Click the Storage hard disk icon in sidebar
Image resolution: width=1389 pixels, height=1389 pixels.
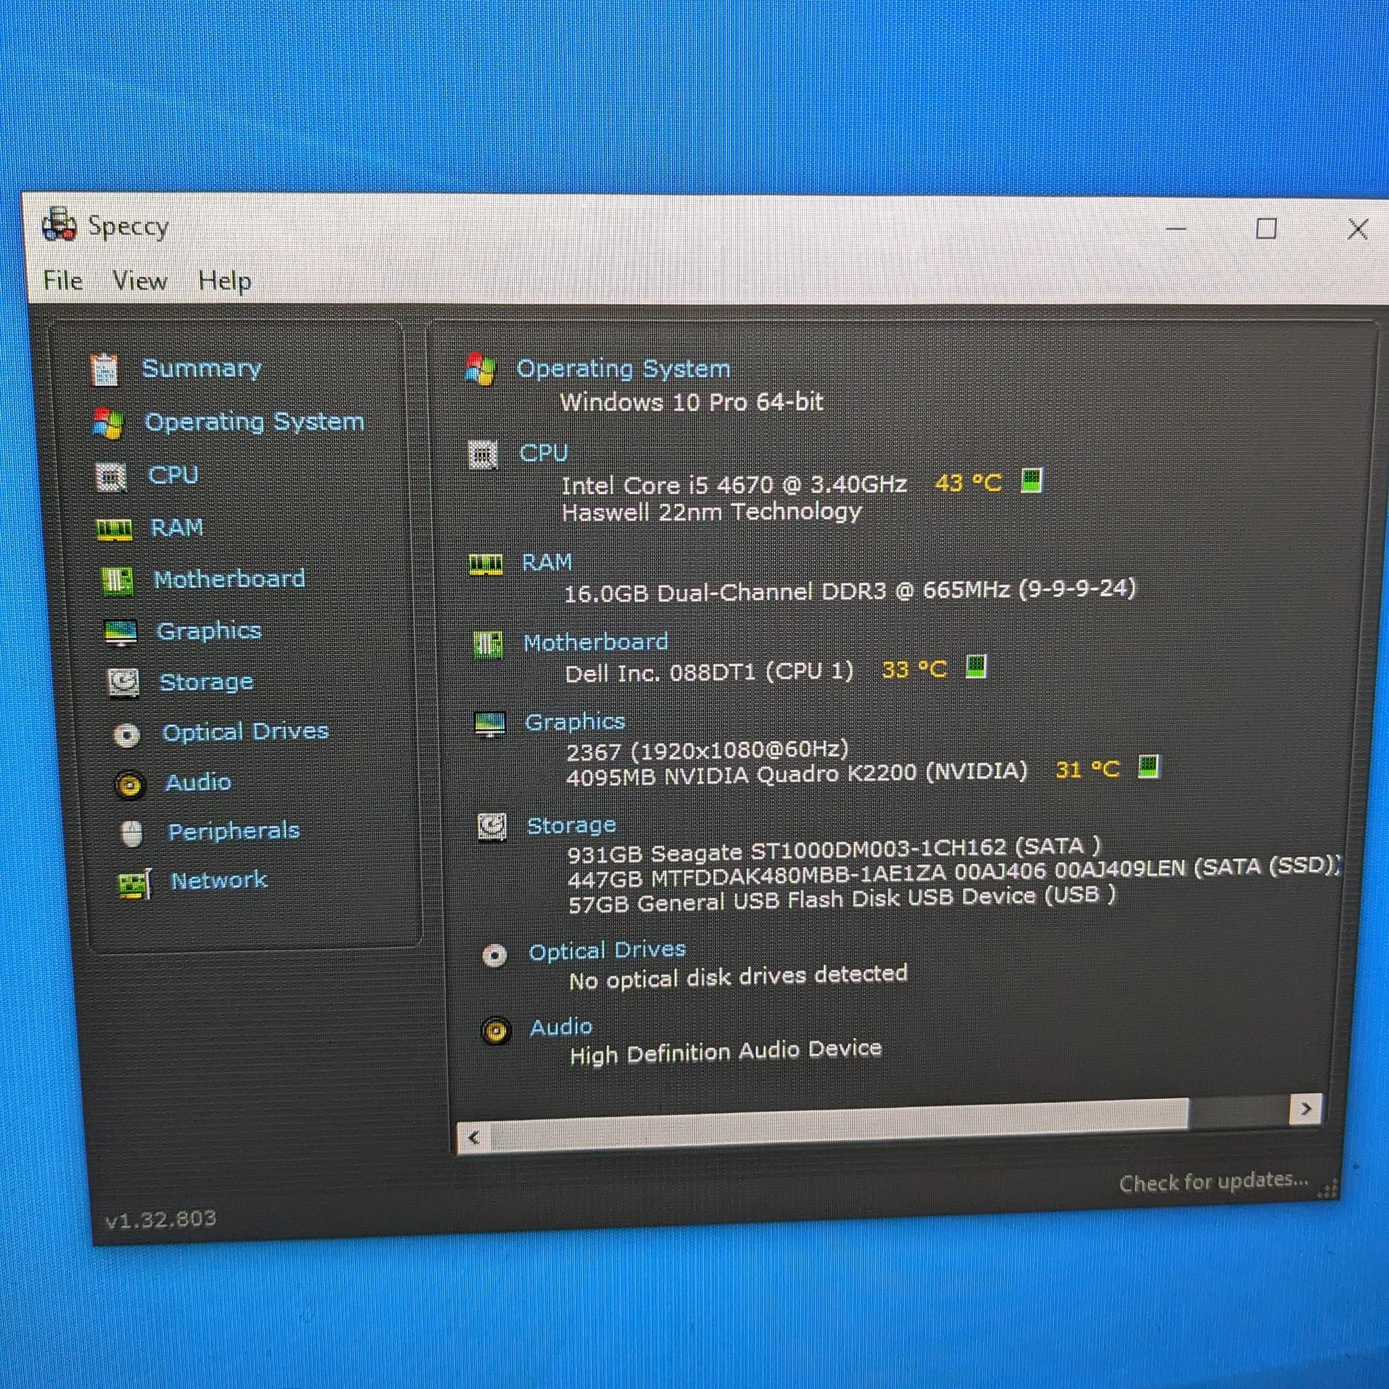coord(123,683)
